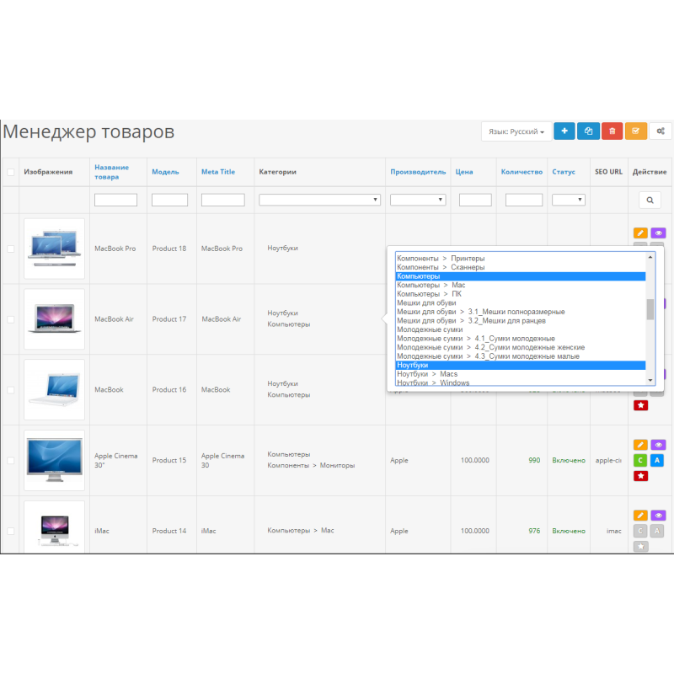This screenshot has width=674, height=674.
Task: Click the magnifier filter search button
Action: click(650, 201)
